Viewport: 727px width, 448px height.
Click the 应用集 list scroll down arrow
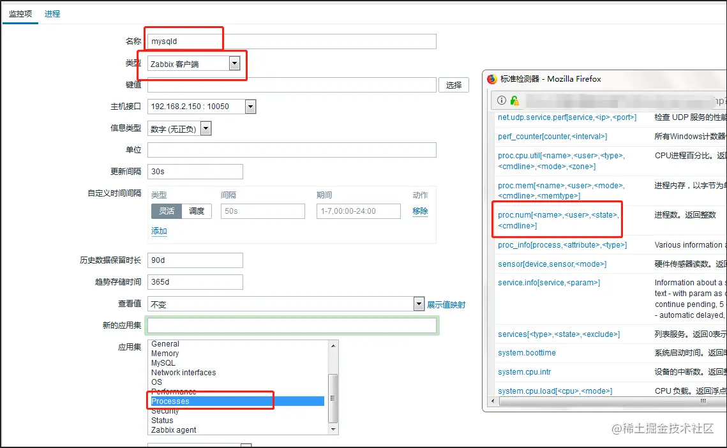click(x=333, y=429)
